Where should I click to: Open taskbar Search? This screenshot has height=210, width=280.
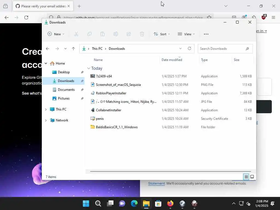coord(98,203)
